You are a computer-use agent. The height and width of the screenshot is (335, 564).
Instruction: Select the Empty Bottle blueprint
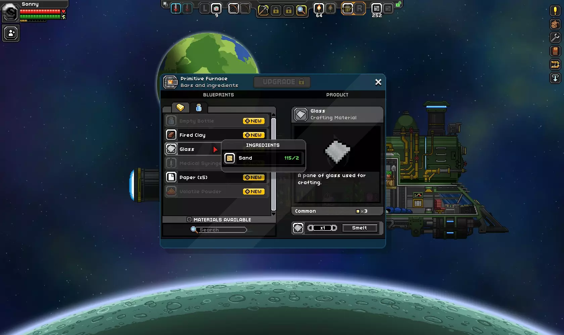pyautogui.click(x=217, y=121)
